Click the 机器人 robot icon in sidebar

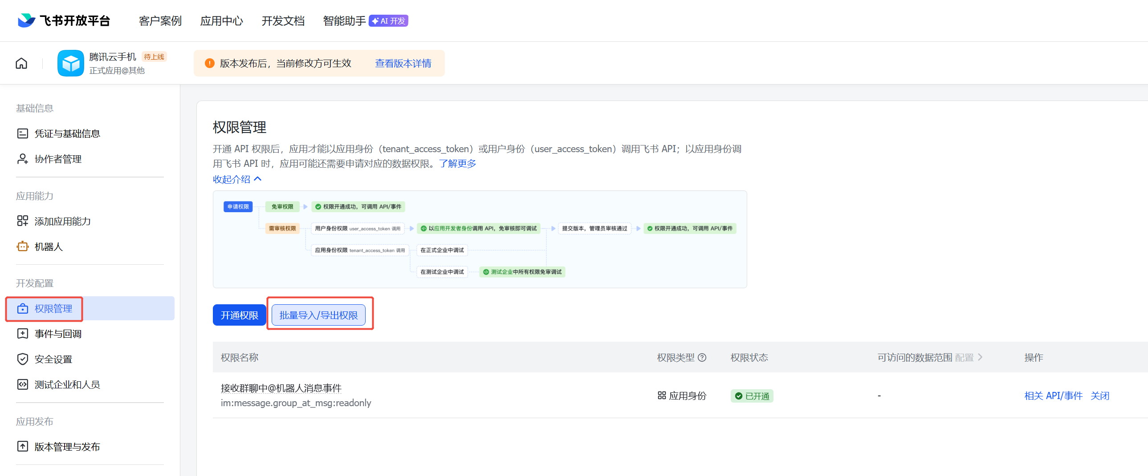(x=22, y=246)
